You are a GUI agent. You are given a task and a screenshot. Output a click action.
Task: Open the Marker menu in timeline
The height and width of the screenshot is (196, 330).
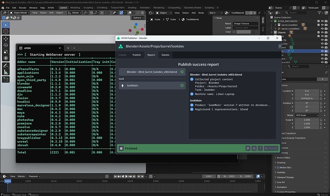22,176
